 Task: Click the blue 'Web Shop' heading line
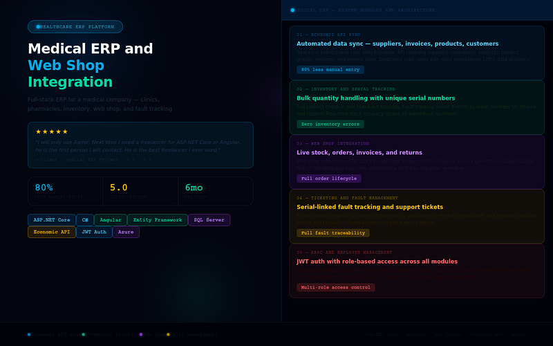pyautogui.click(x=66, y=65)
